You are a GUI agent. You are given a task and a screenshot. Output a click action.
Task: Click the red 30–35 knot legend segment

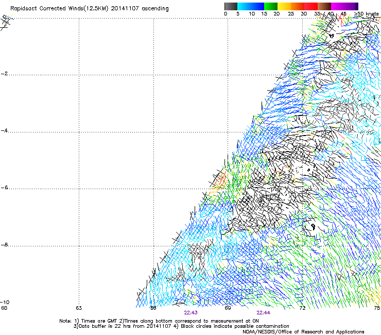point(311,6)
